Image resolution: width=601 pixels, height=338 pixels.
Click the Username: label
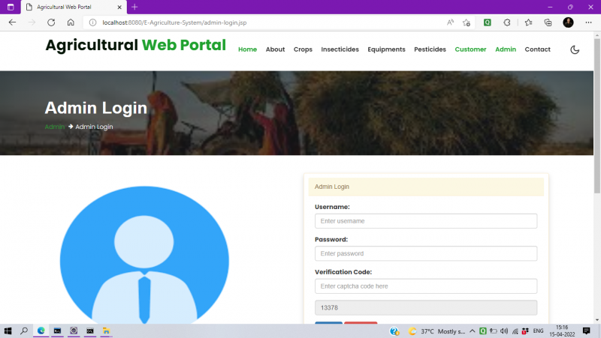pos(332,207)
